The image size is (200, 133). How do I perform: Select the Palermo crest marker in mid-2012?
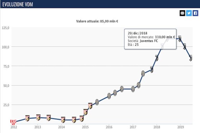click(x=27, y=118)
